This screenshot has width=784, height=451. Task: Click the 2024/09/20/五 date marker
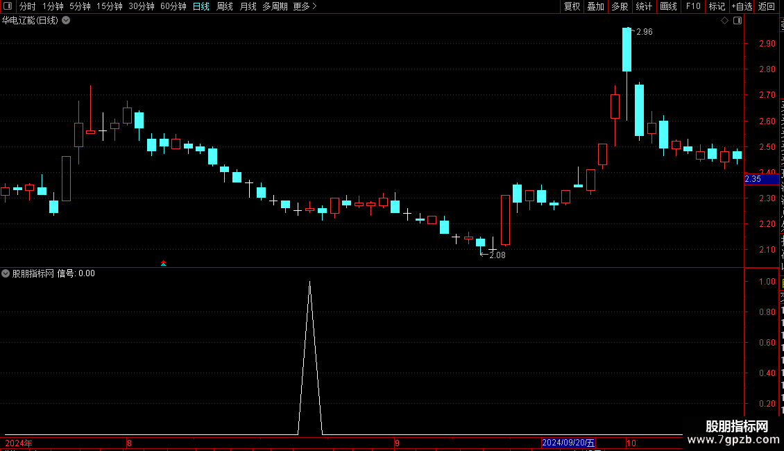[568, 443]
